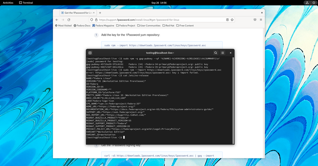
Task: Open the Fedora Magazine bookmark
Action: (x=103, y=25)
